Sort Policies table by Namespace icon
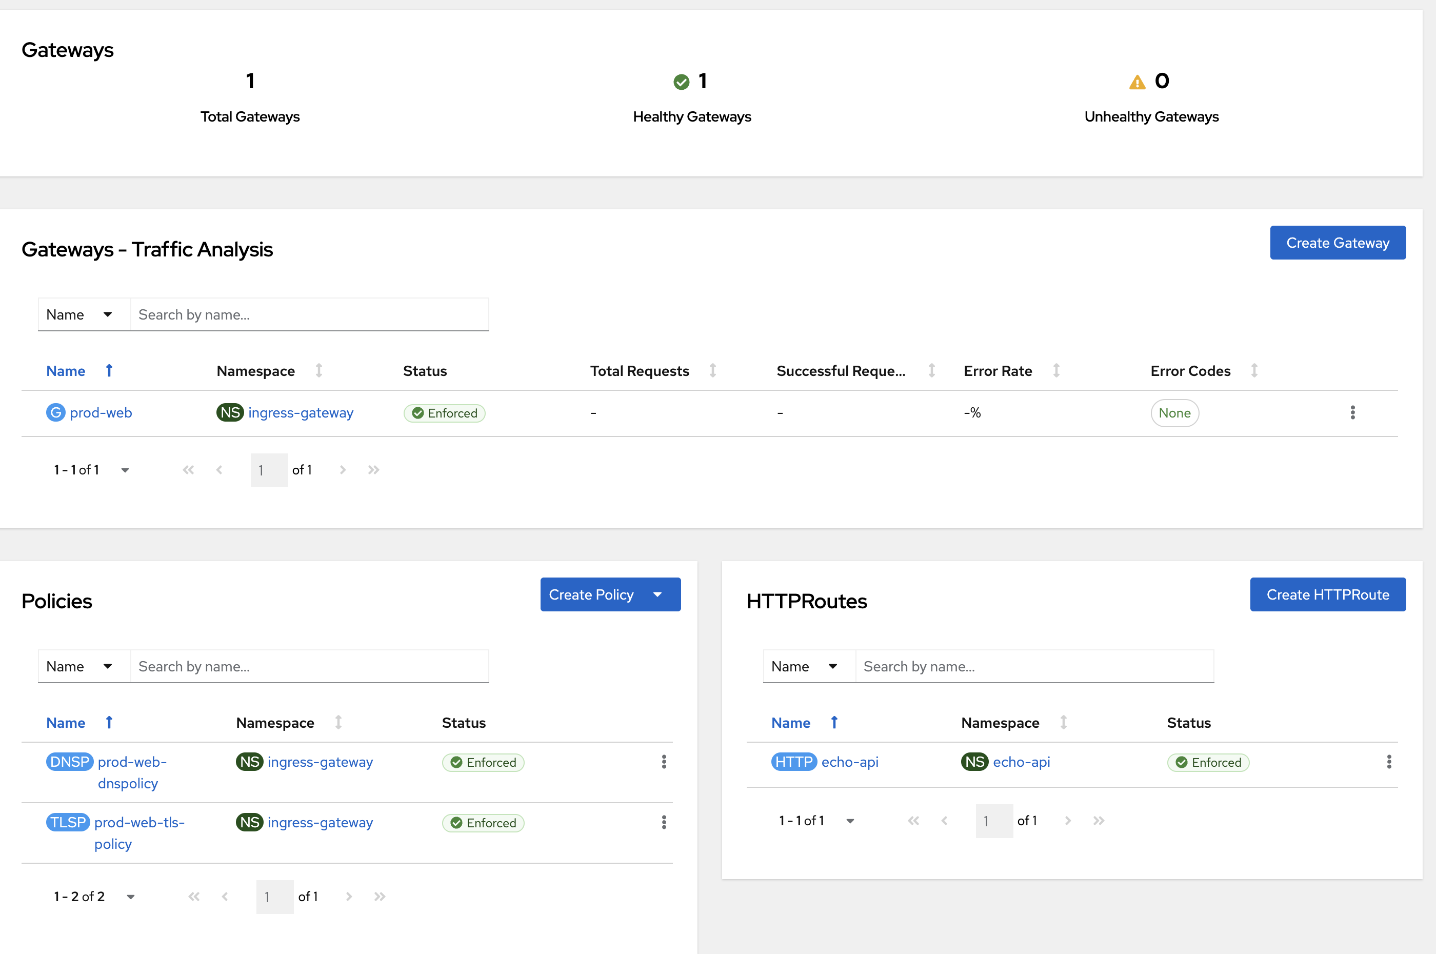 pyautogui.click(x=338, y=722)
